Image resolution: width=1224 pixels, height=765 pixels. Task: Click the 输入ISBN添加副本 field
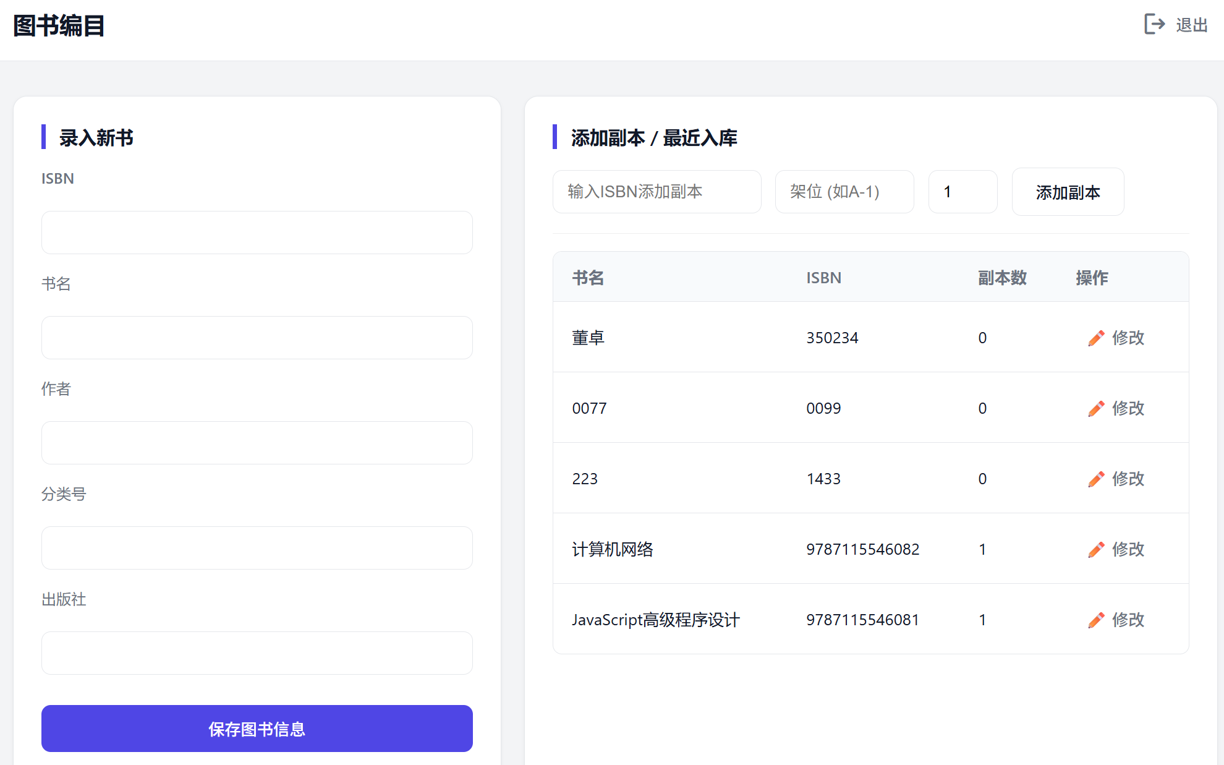657,192
